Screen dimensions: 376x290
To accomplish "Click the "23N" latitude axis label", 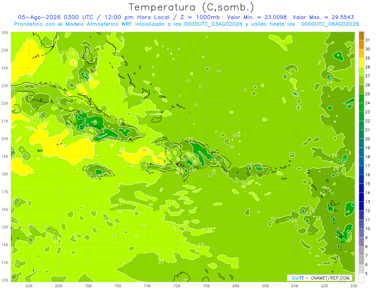I will point(5,86).
